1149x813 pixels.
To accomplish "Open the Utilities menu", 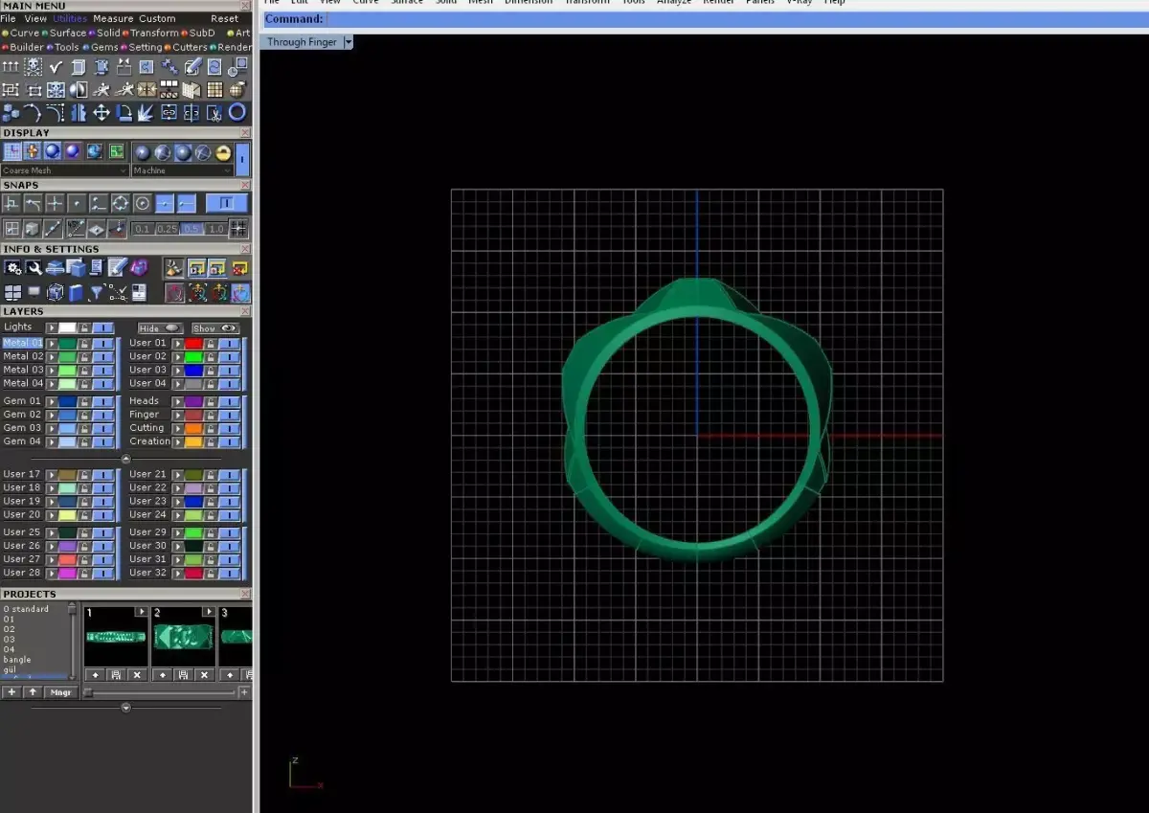I will (70, 18).
